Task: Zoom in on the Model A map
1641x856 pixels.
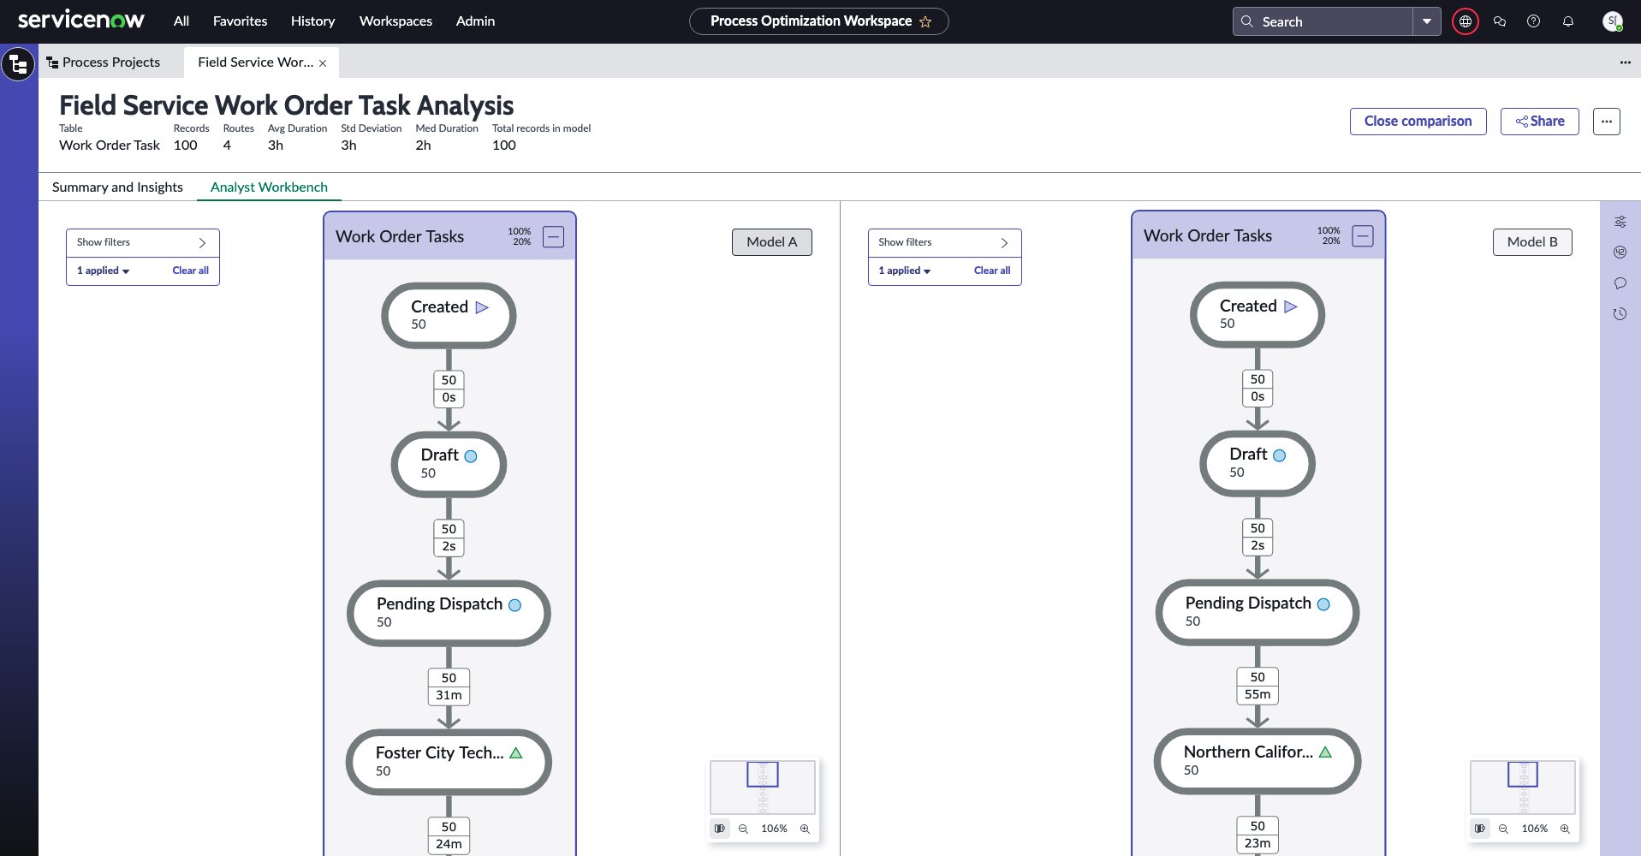Action: click(x=805, y=829)
